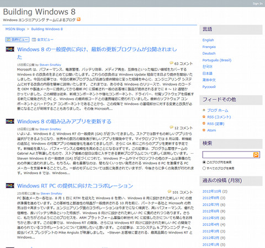Open archive 2012年8月
The image size is (265, 248).
click(211, 198)
